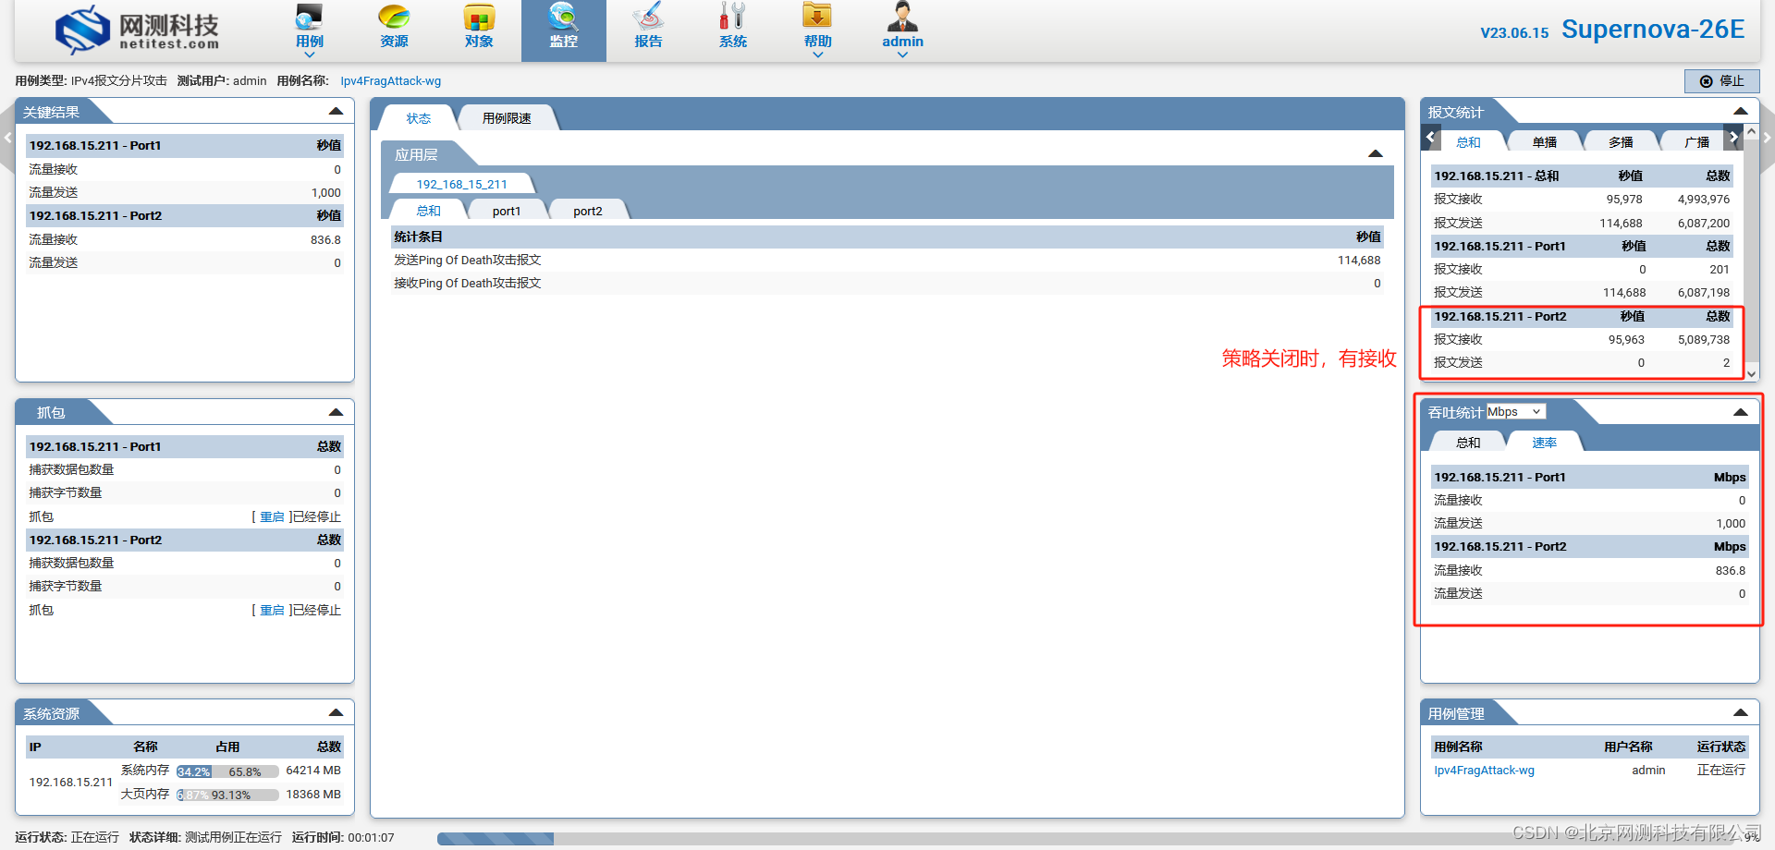
Task: Click the right edge page arrow
Action: tap(1767, 138)
